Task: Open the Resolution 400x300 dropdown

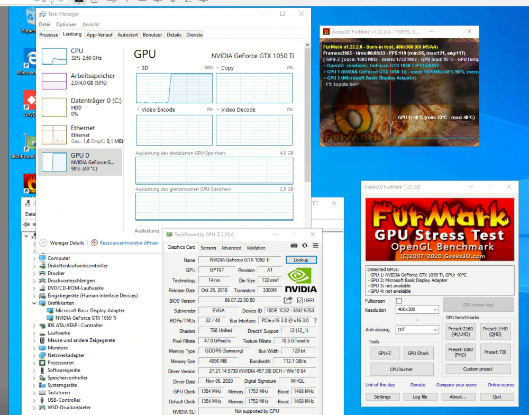Action: [x=417, y=309]
